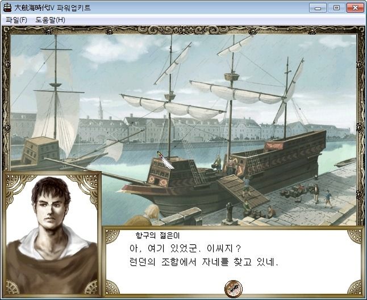Click the mooring bollard on the pier
367x300 pixels.
(x=229, y=213)
